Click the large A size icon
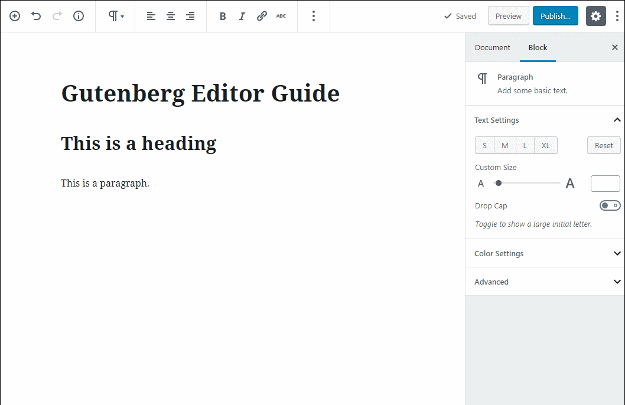This screenshot has width=625, height=405. click(x=570, y=183)
